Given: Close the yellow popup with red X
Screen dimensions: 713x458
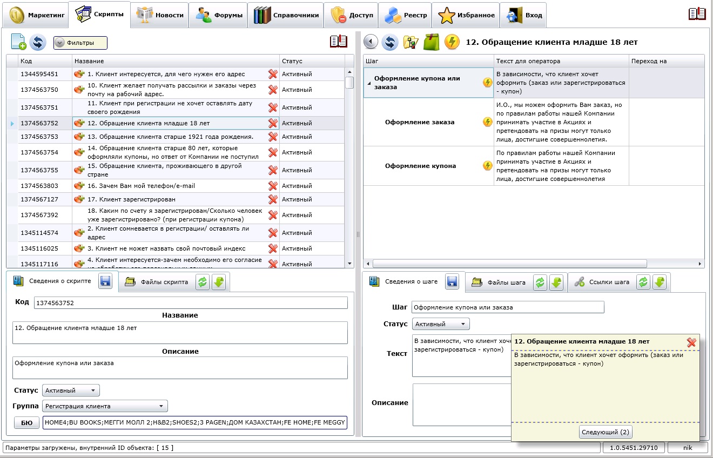Looking at the screenshot, I should pyautogui.click(x=691, y=342).
